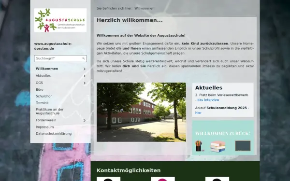
Task: Click the pencil cup icon in banner
Action: tap(199, 146)
